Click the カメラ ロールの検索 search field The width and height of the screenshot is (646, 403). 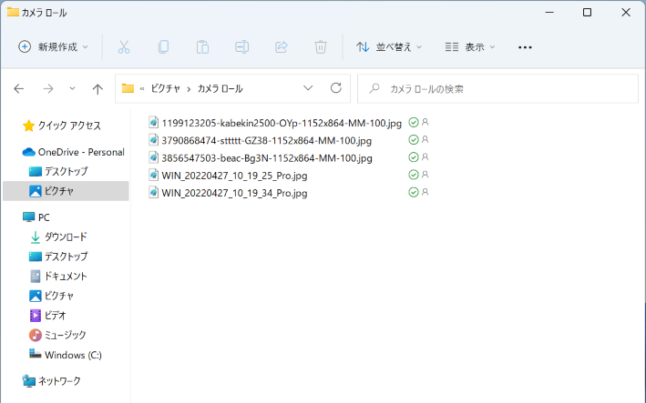pos(497,89)
